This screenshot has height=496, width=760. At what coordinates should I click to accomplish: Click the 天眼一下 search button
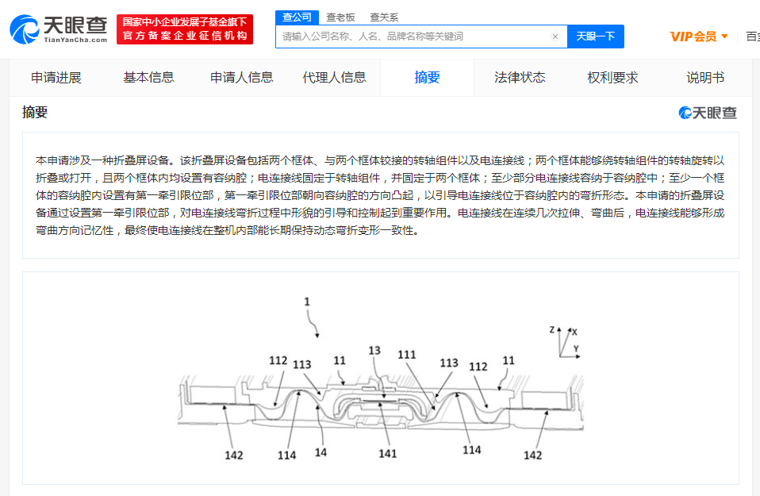pos(595,37)
